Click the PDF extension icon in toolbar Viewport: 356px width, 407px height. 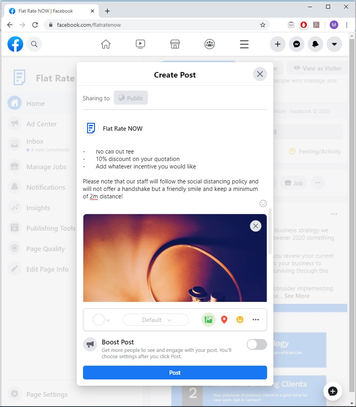click(x=316, y=25)
